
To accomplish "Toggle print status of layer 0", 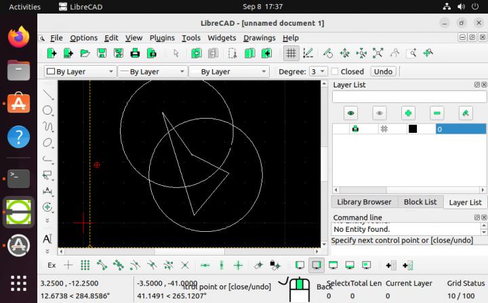I will coord(354,129).
